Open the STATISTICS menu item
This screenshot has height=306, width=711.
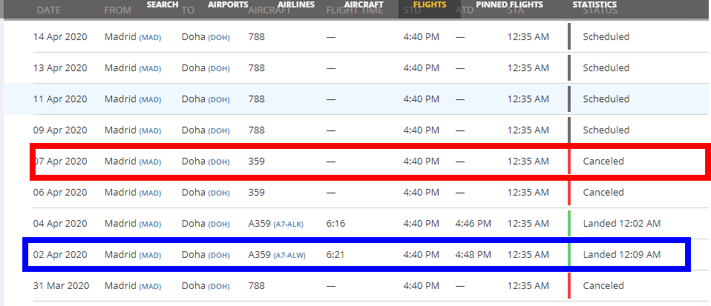coord(594,4)
